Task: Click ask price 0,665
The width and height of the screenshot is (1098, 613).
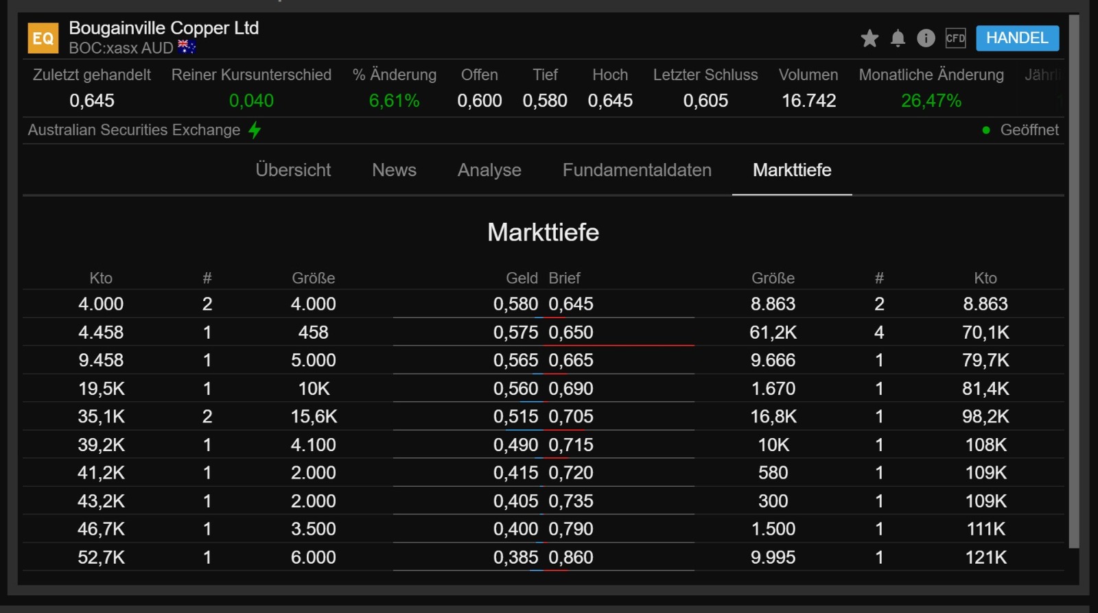Action: pos(571,361)
